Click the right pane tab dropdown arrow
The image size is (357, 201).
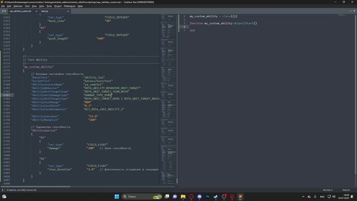point(354,11)
